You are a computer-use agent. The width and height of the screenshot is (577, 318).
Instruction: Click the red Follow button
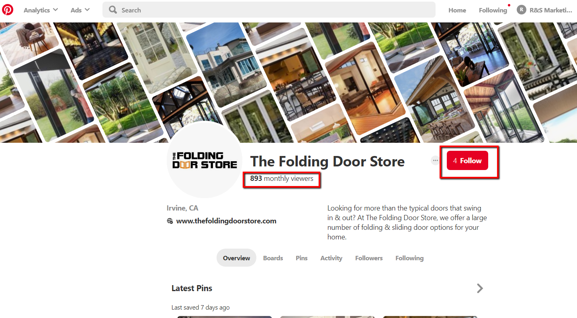(x=467, y=160)
